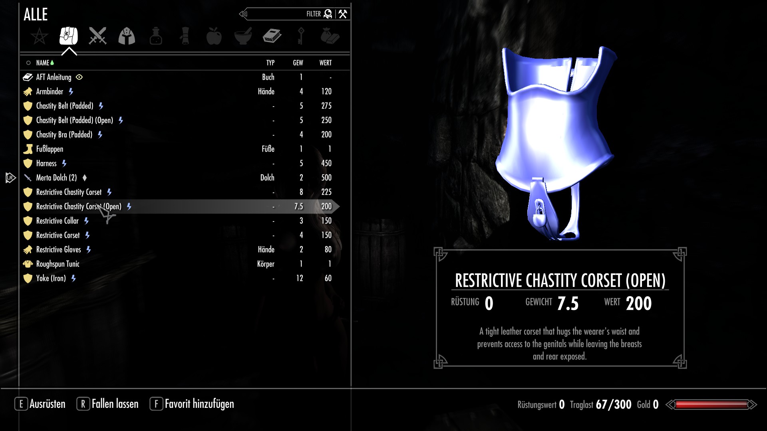The image size is (767, 431).
Task: Select the misc items category icon
Action: (329, 36)
